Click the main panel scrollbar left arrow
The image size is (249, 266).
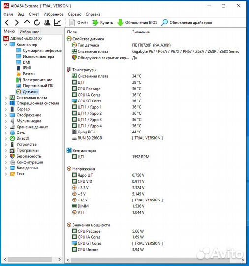[68, 260]
